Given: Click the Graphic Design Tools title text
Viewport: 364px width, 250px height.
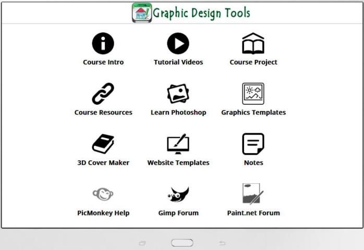Looking at the screenshot, I should tap(201, 13).
